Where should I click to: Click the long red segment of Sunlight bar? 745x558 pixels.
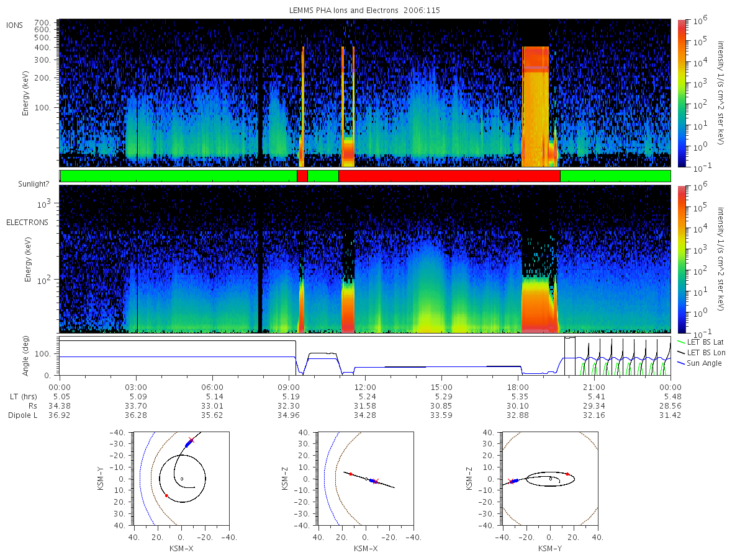click(449, 176)
